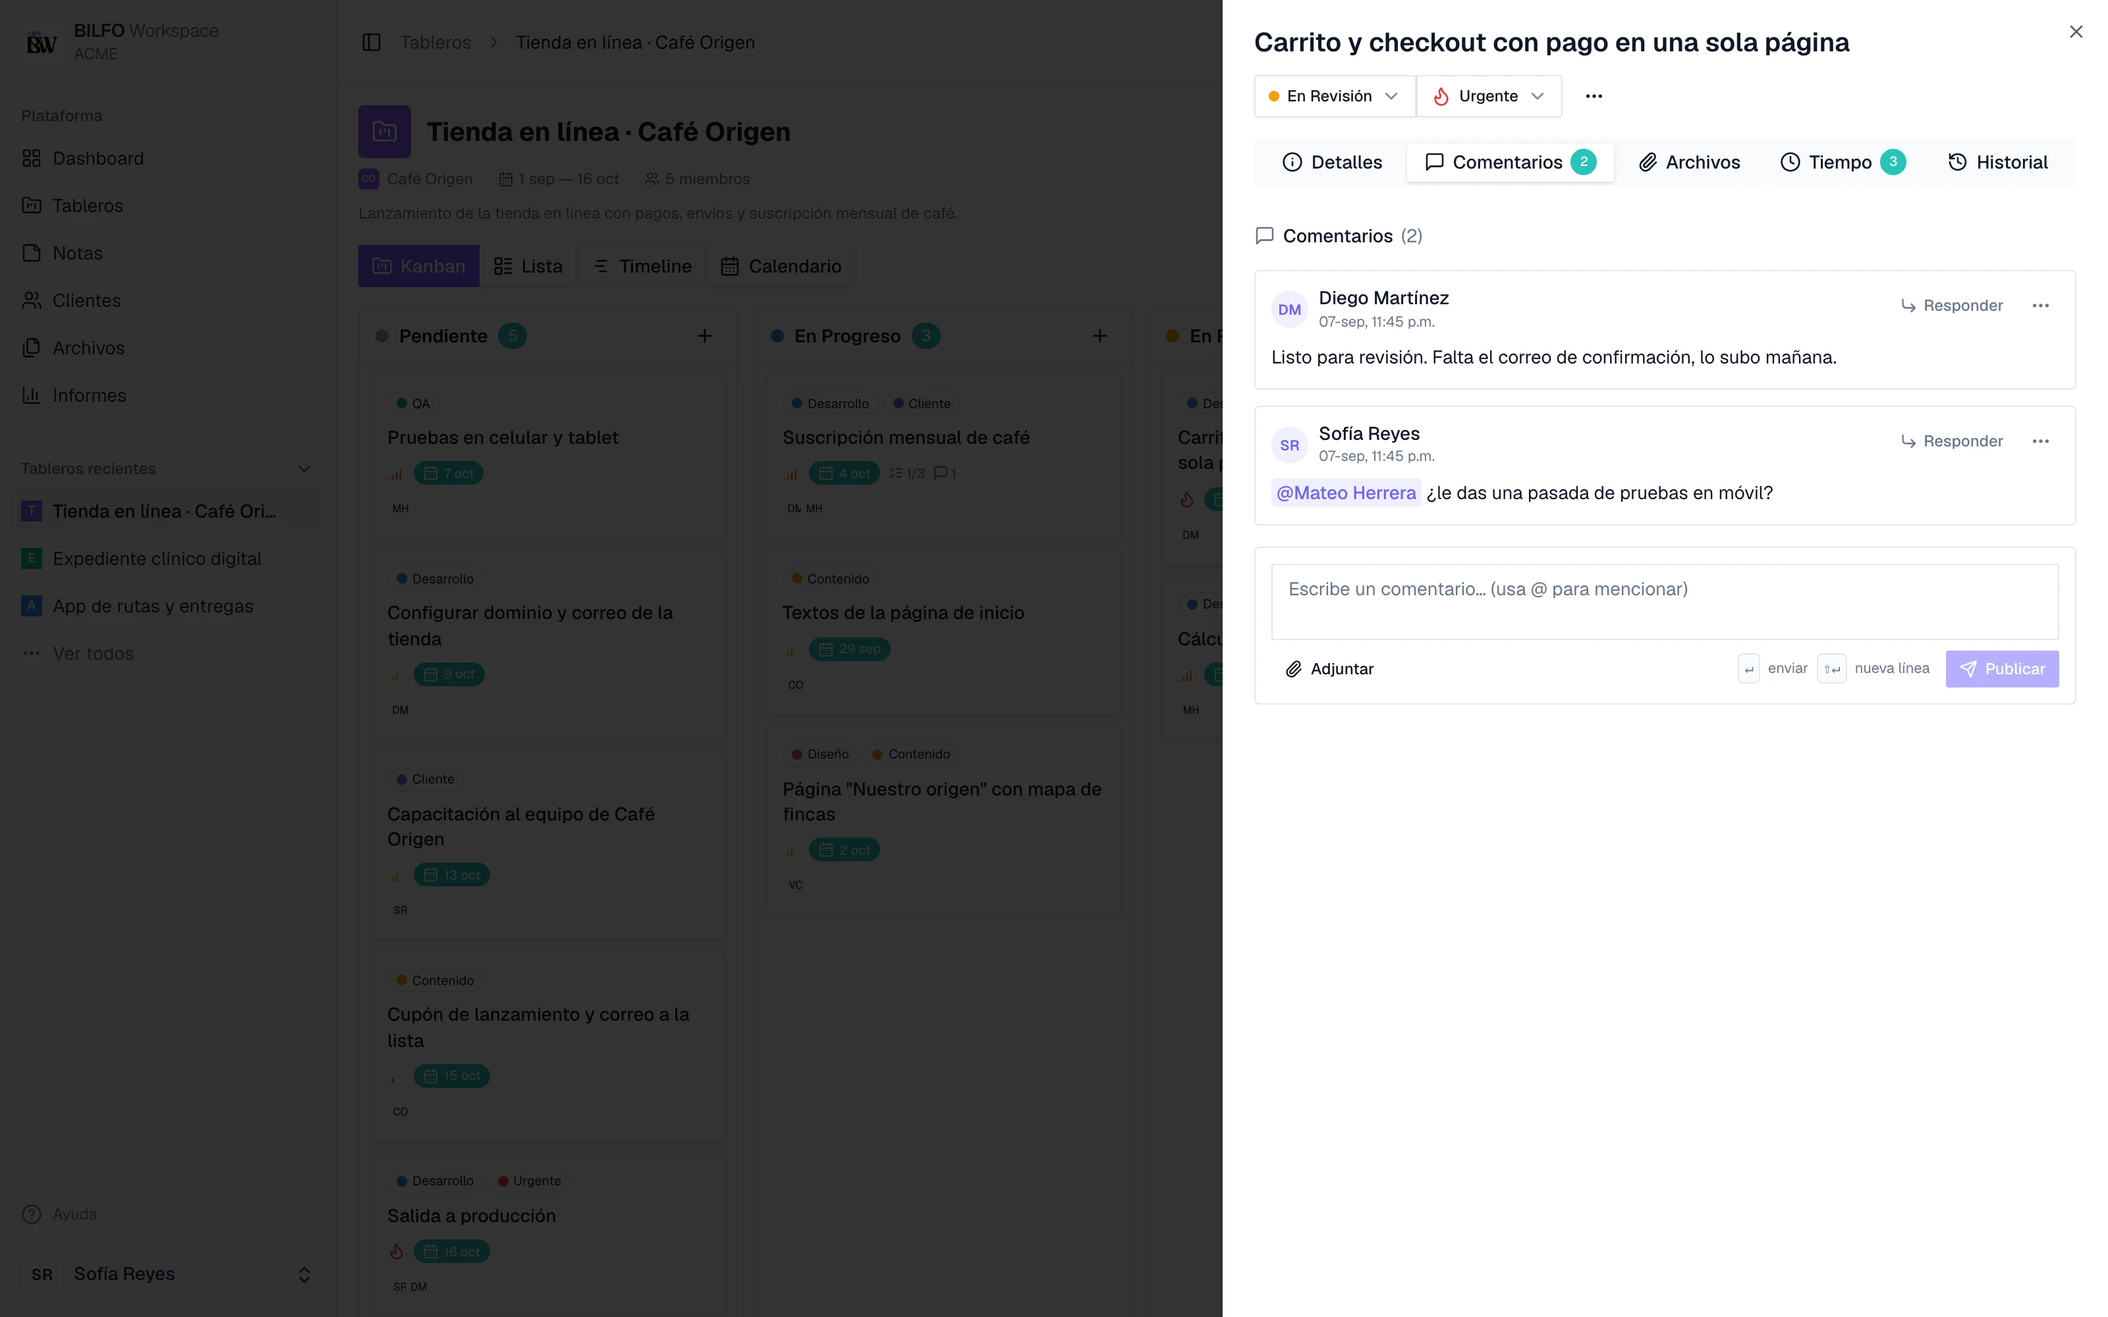This screenshot has height=1317, width=2108.
Task: Open more options on Sofía Reyes's comment
Action: [x=2040, y=442]
